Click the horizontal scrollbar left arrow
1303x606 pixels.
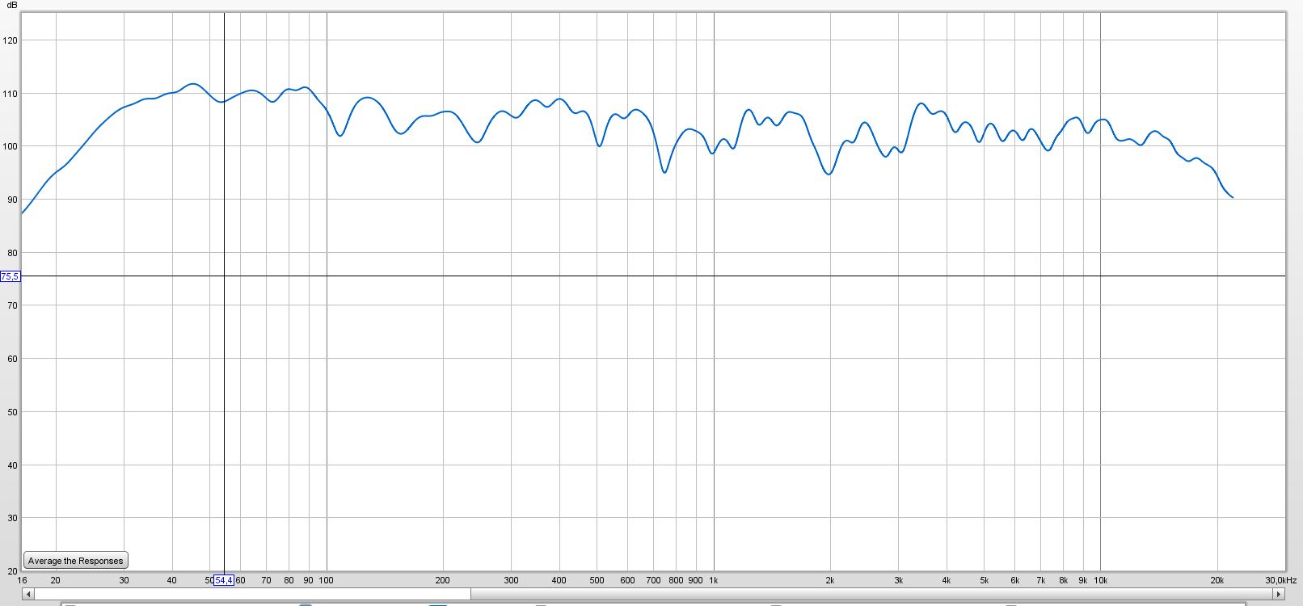[27, 594]
